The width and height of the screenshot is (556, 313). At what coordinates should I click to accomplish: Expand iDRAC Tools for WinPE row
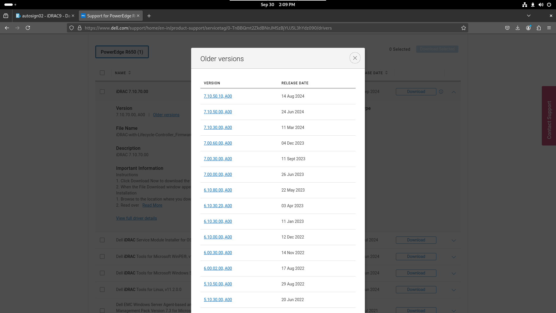pos(454,257)
